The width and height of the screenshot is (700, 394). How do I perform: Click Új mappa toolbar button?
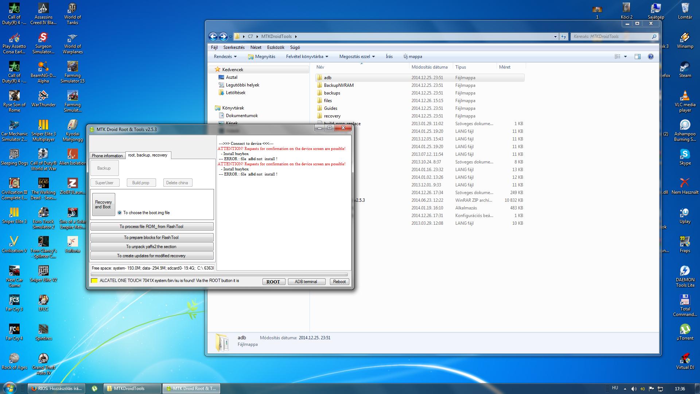[413, 57]
